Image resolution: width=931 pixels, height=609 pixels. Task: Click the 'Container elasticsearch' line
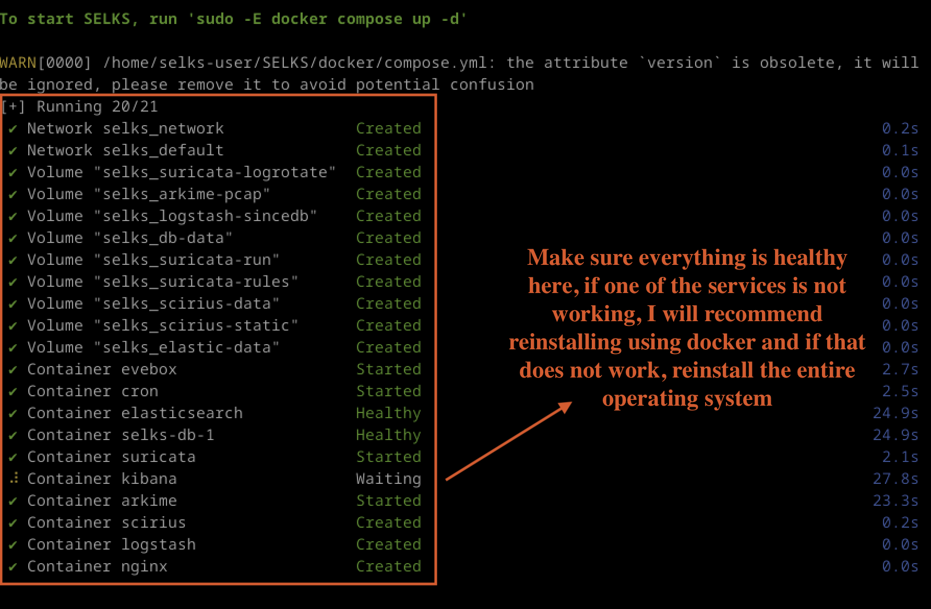coord(135,413)
